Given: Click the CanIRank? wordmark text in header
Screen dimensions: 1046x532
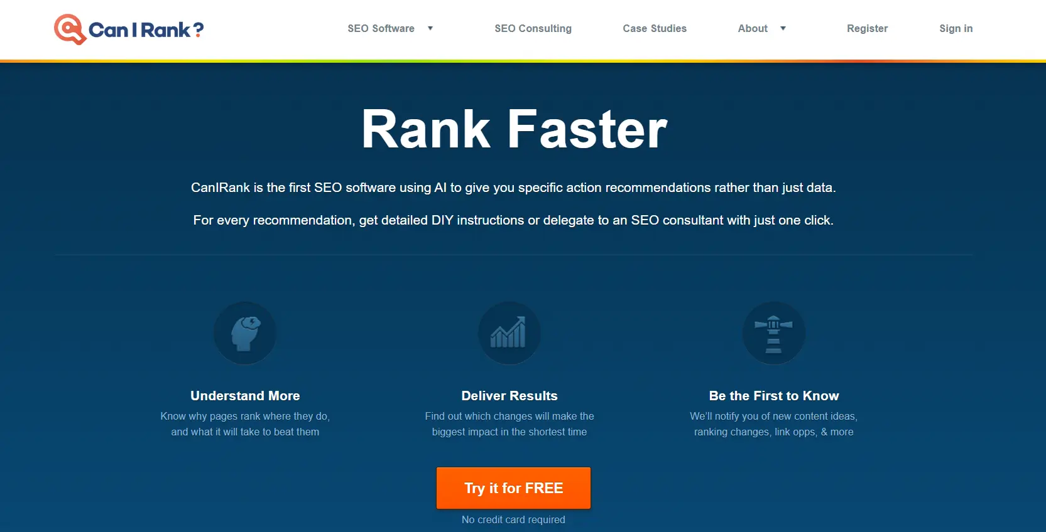Looking at the screenshot, I should click(x=146, y=29).
